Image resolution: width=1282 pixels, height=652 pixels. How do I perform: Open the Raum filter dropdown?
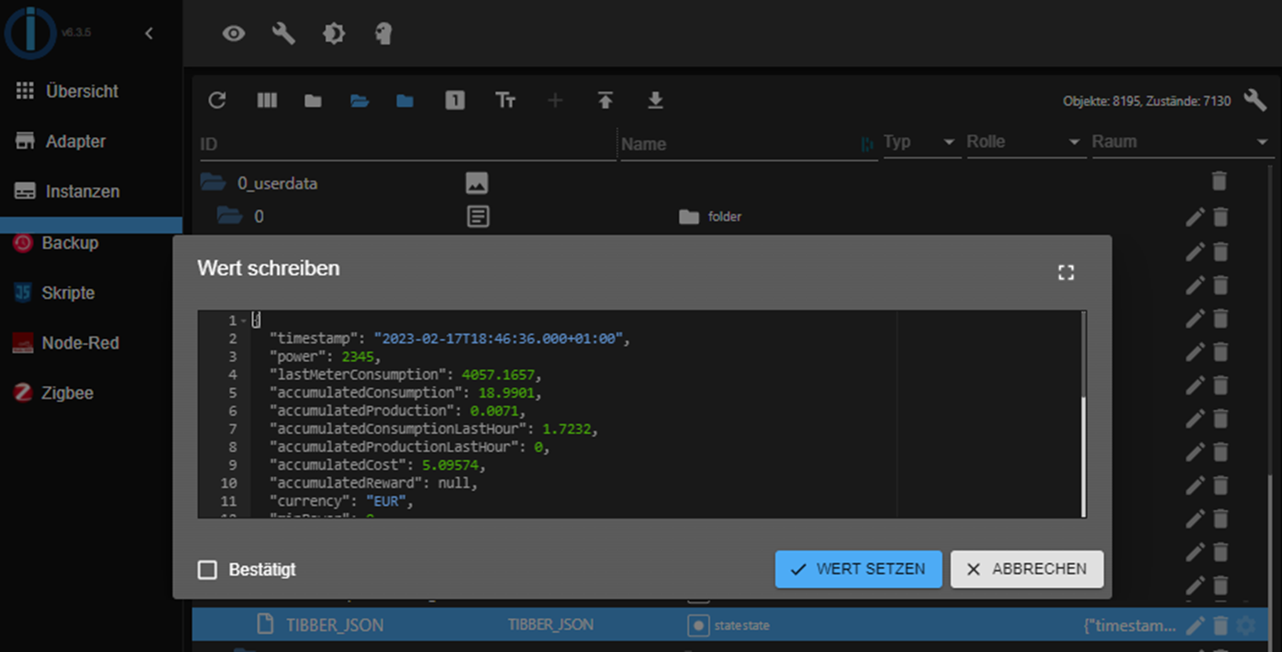click(1181, 142)
